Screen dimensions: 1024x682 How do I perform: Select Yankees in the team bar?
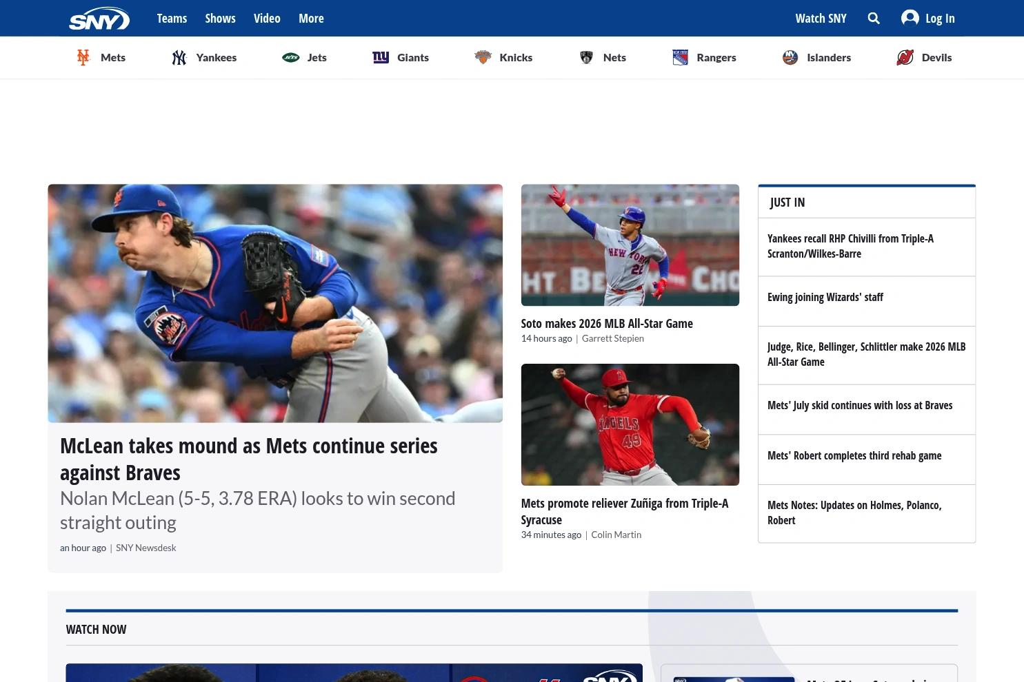click(217, 57)
